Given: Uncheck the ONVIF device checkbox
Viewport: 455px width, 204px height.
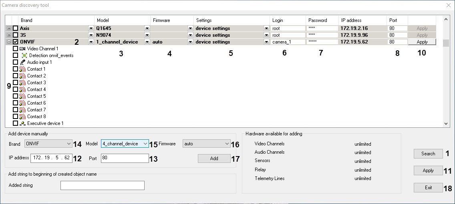Looking at the screenshot, I should tap(16, 42).
